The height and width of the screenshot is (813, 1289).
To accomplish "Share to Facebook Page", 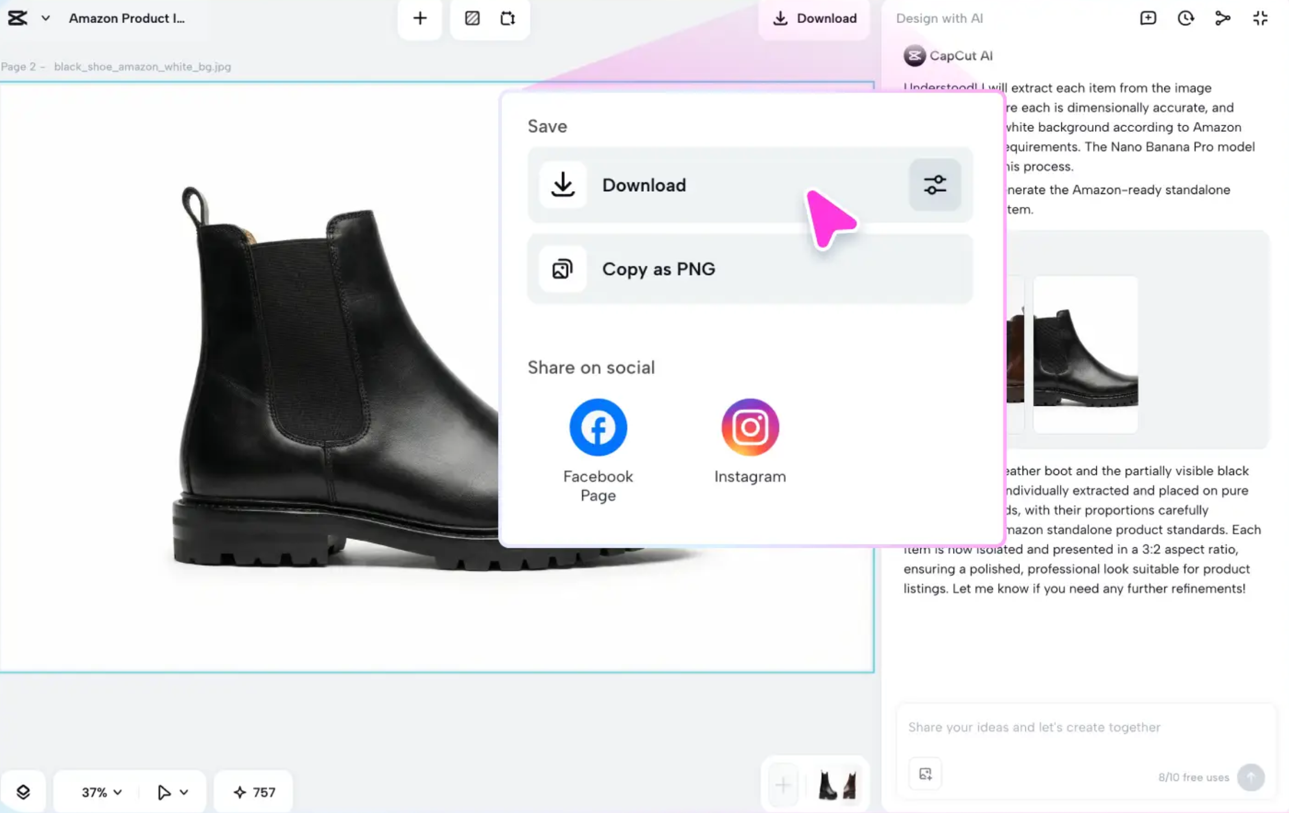I will (598, 427).
